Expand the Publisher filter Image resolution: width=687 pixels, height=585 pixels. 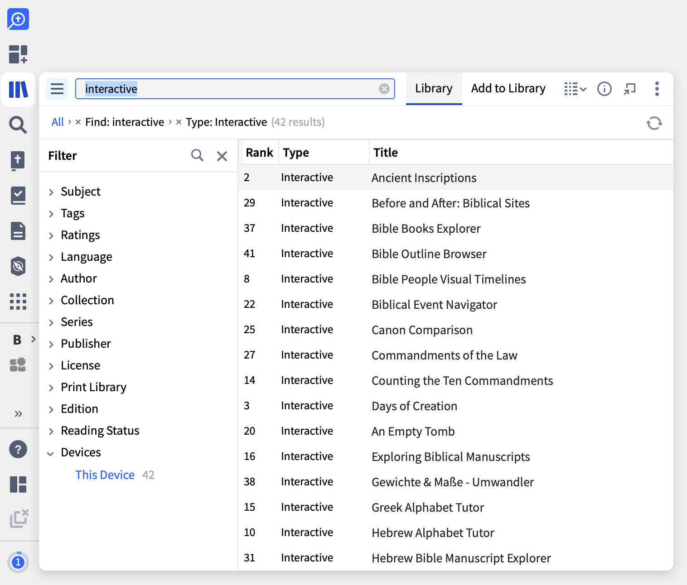51,344
